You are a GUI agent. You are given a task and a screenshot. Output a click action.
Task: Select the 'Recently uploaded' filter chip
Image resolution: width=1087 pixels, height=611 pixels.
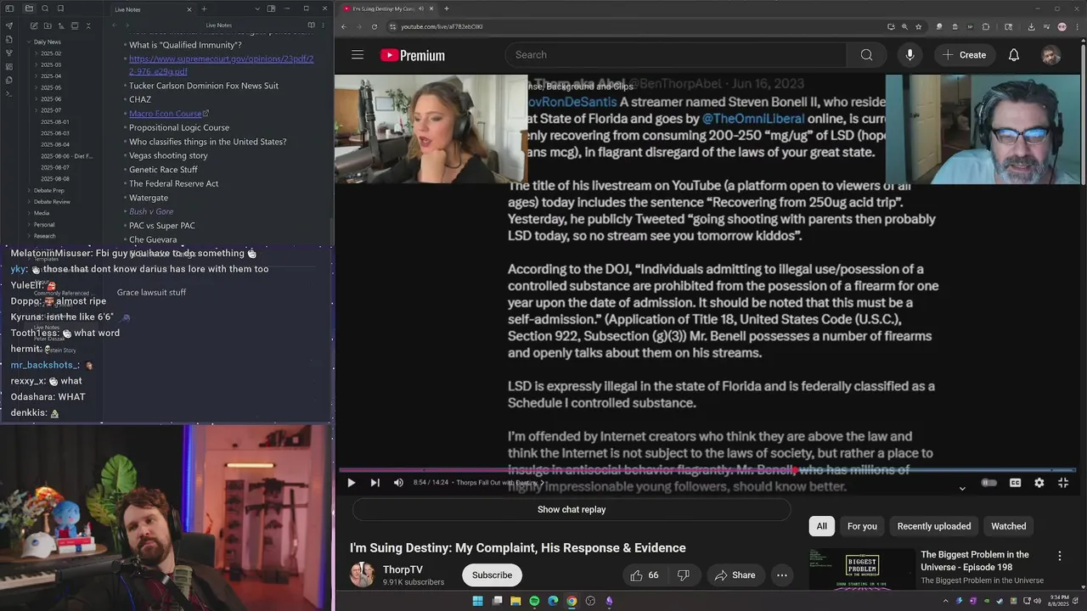point(934,526)
